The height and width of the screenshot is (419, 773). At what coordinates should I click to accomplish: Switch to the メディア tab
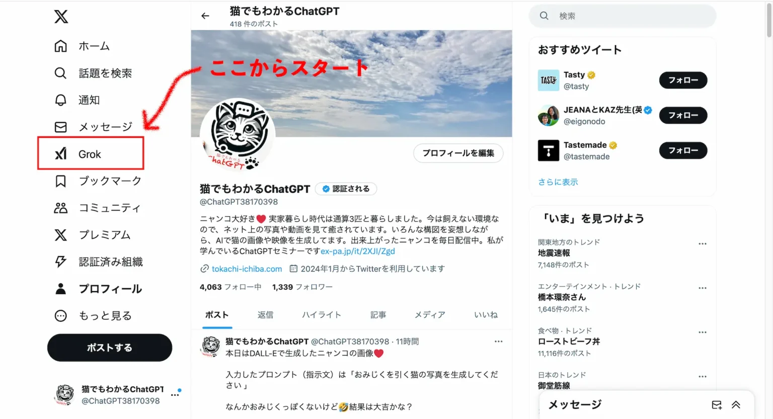[430, 315]
